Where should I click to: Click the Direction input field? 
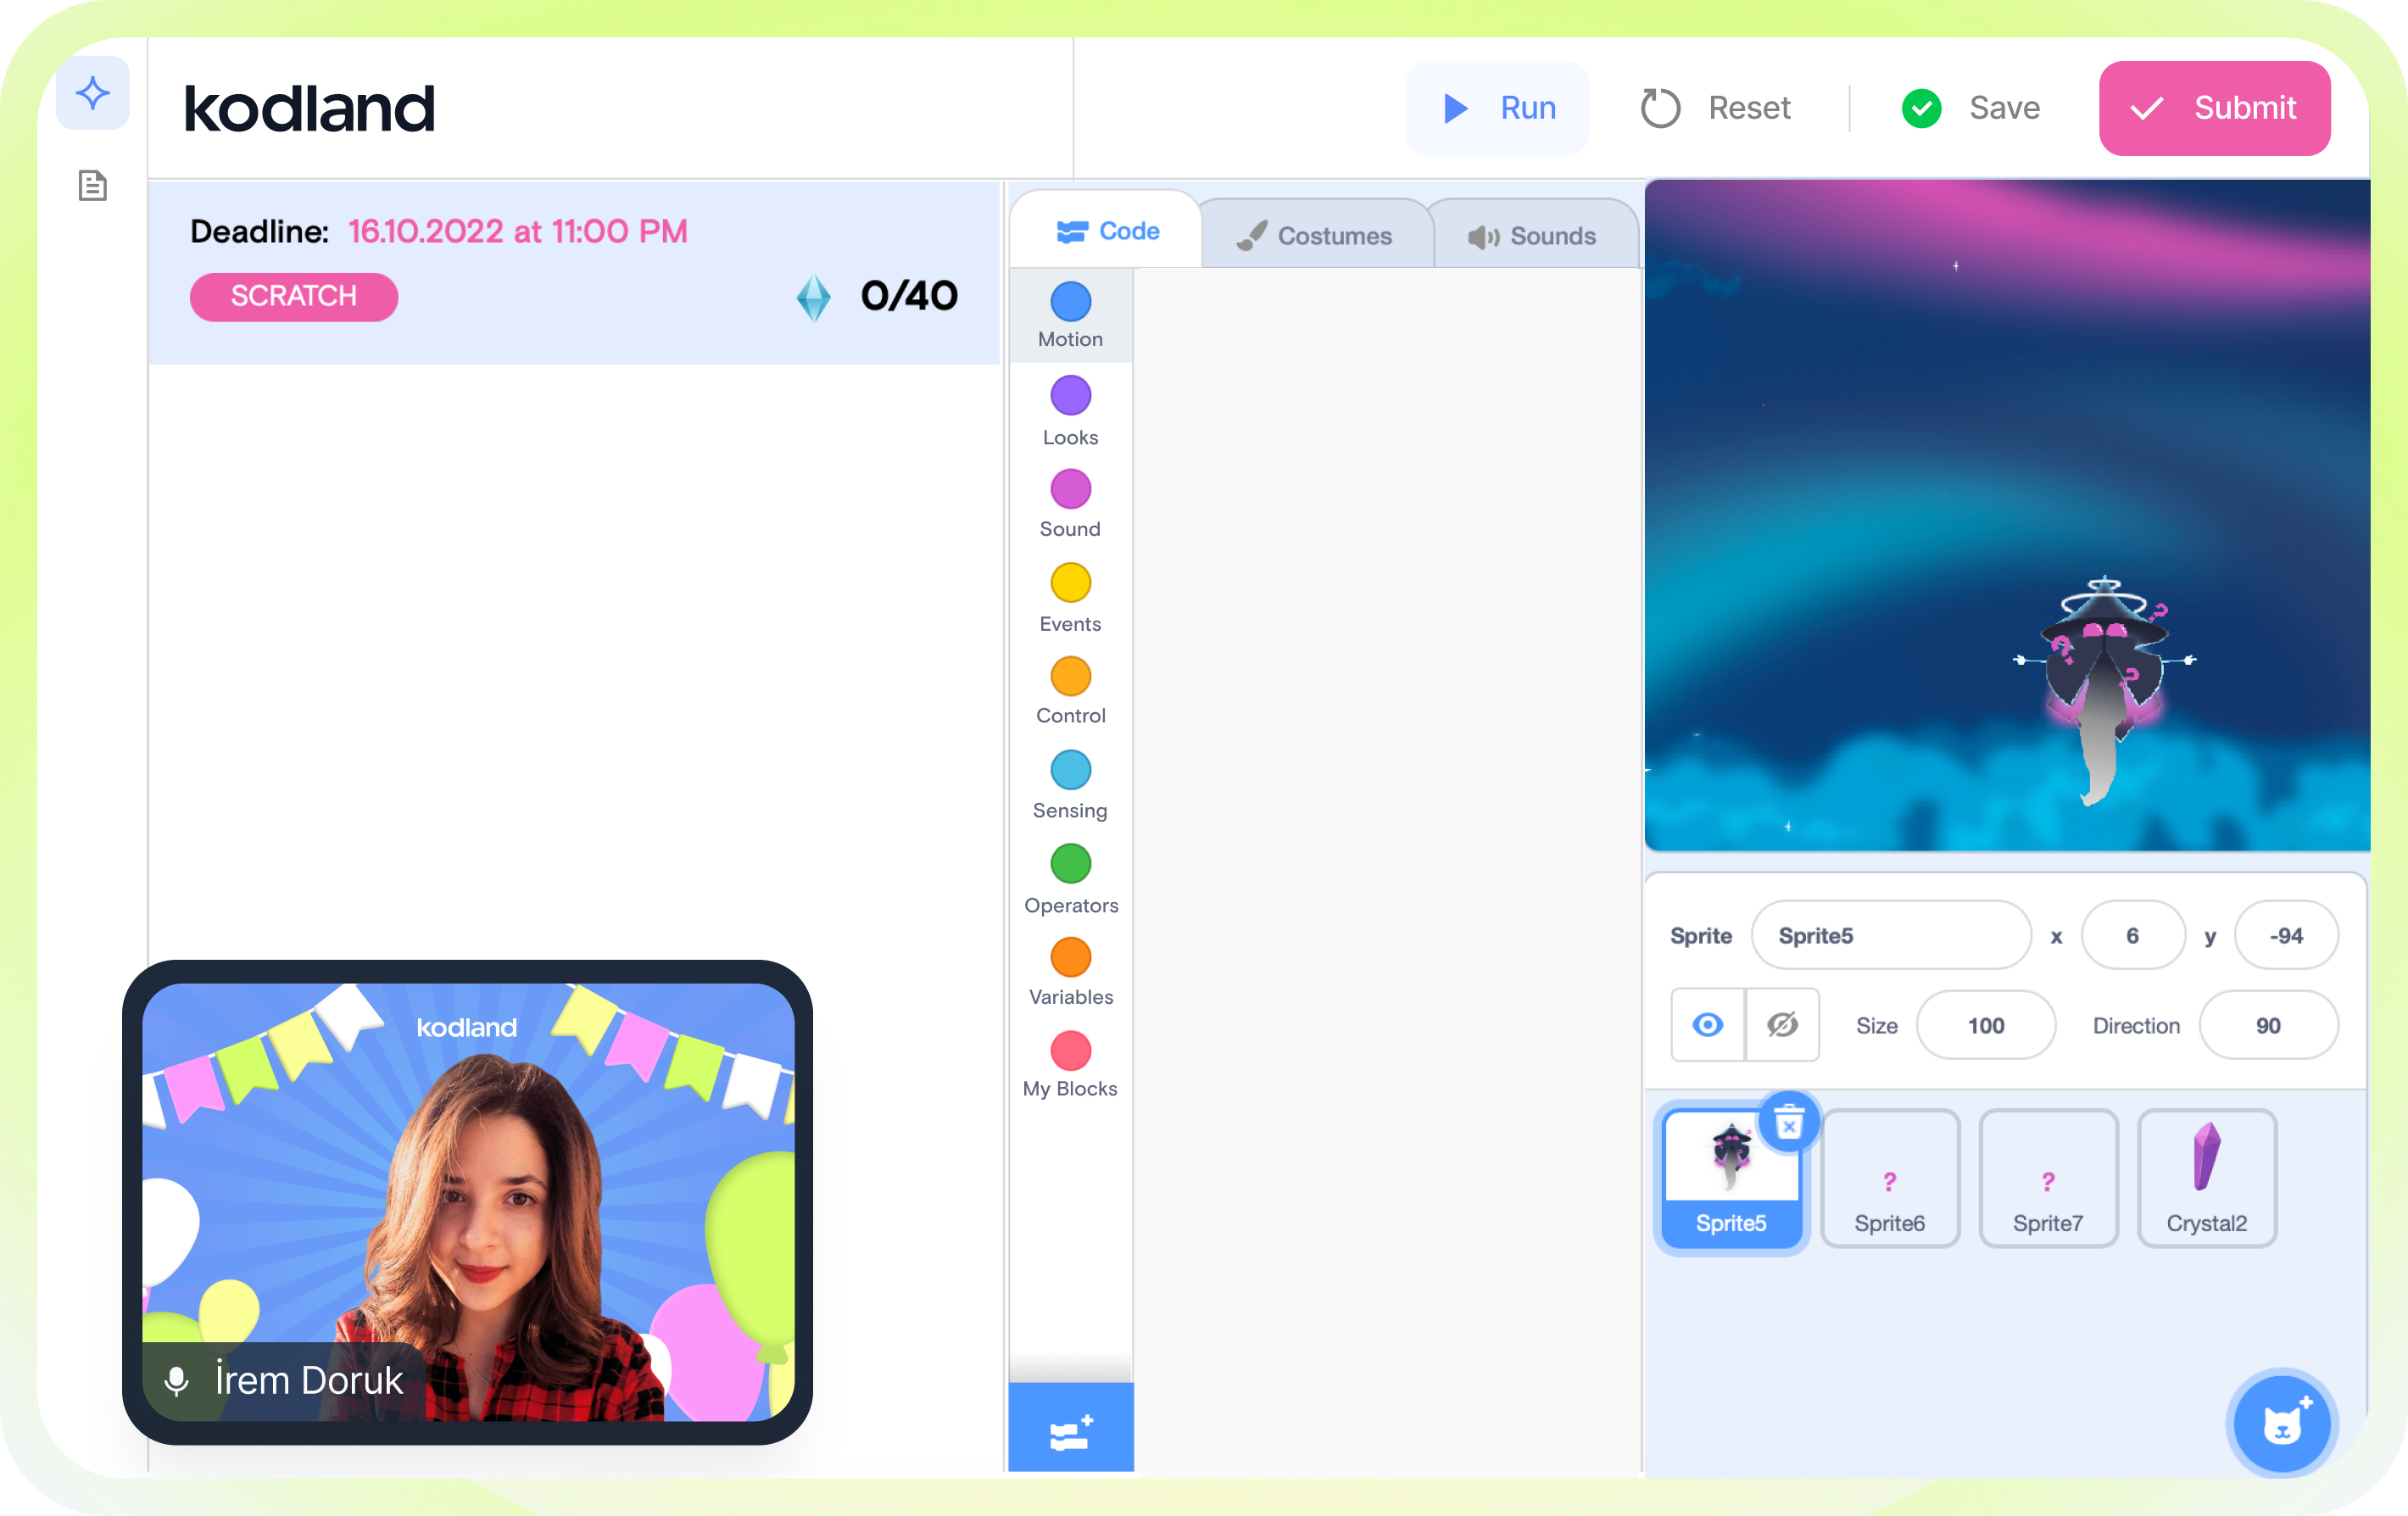click(2267, 1025)
